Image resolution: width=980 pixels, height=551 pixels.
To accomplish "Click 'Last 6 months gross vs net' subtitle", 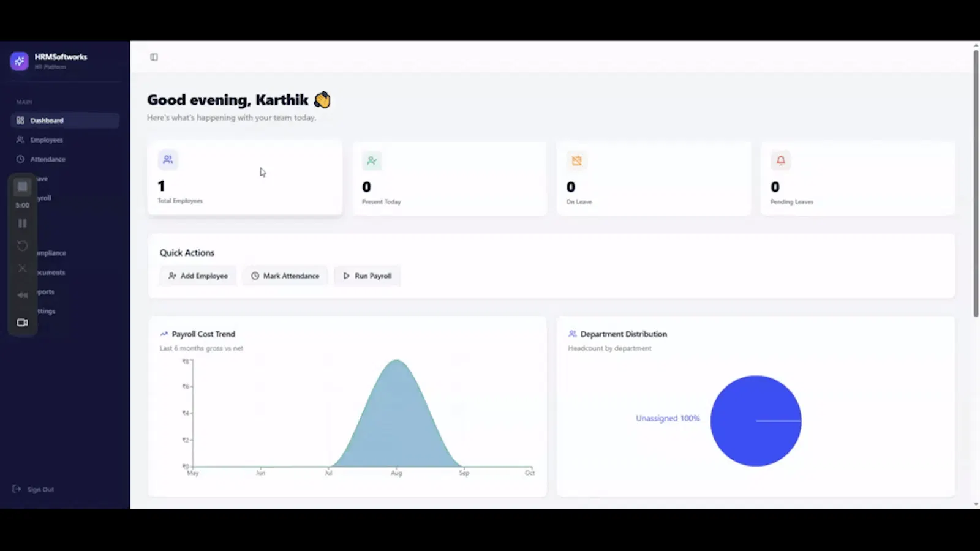I will click(x=202, y=348).
